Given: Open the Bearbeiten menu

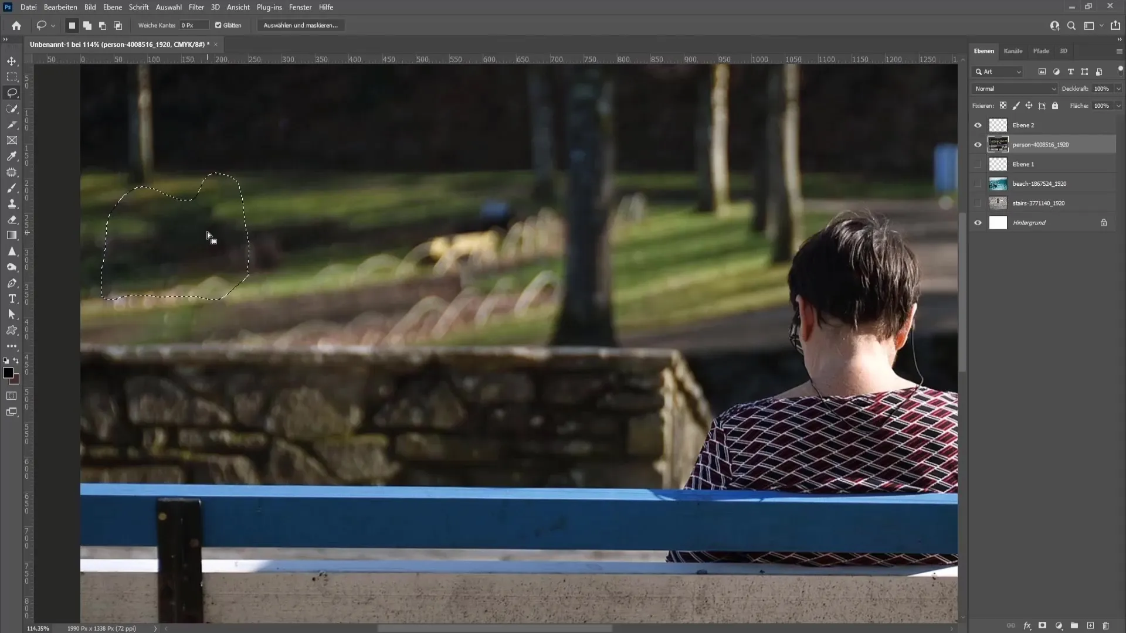Looking at the screenshot, I should point(60,6).
